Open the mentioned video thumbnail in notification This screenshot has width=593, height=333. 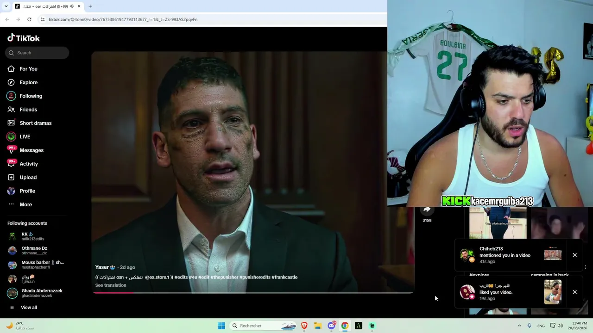[x=553, y=255]
